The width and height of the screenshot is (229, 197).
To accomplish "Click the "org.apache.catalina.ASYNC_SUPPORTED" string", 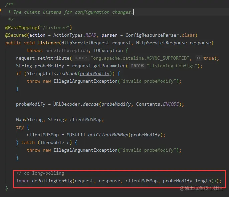I will pos(140,58).
